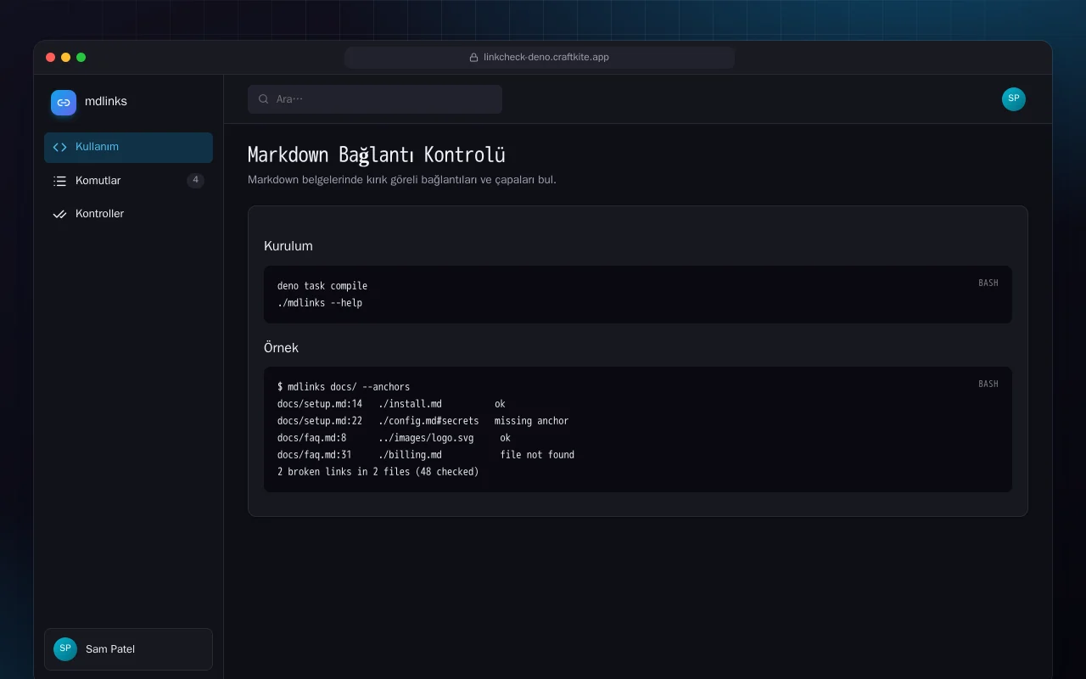Image resolution: width=1086 pixels, height=679 pixels.
Task: Open the Sam Patel profile card
Action: [x=128, y=649]
